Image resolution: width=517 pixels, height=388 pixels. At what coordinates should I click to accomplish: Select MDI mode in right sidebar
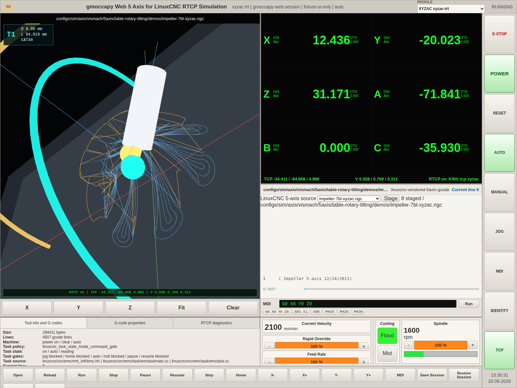[499, 271]
